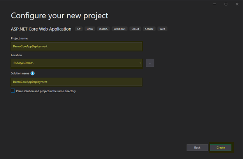Click the C# language tag
243x159 pixels.
tap(79, 29)
